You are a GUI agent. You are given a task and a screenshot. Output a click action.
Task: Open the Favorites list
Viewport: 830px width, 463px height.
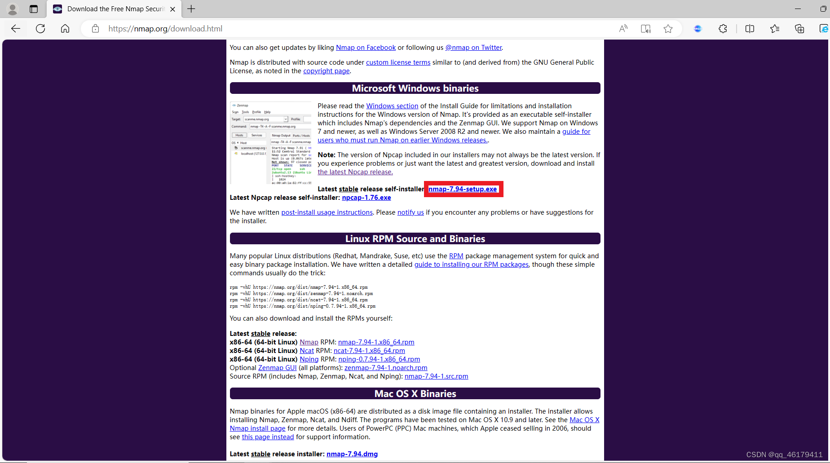pyautogui.click(x=774, y=28)
